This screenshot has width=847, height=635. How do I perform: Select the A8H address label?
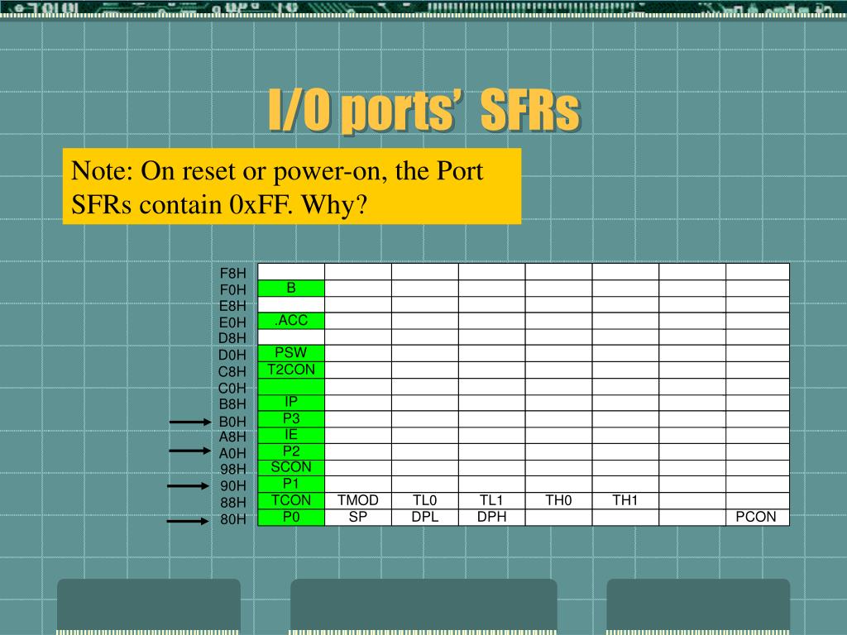tap(232, 437)
